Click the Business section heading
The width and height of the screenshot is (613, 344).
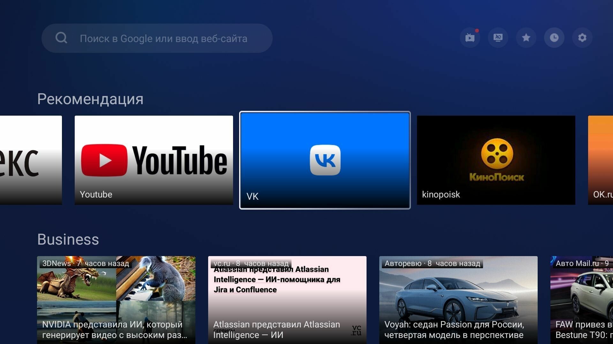click(x=68, y=239)
